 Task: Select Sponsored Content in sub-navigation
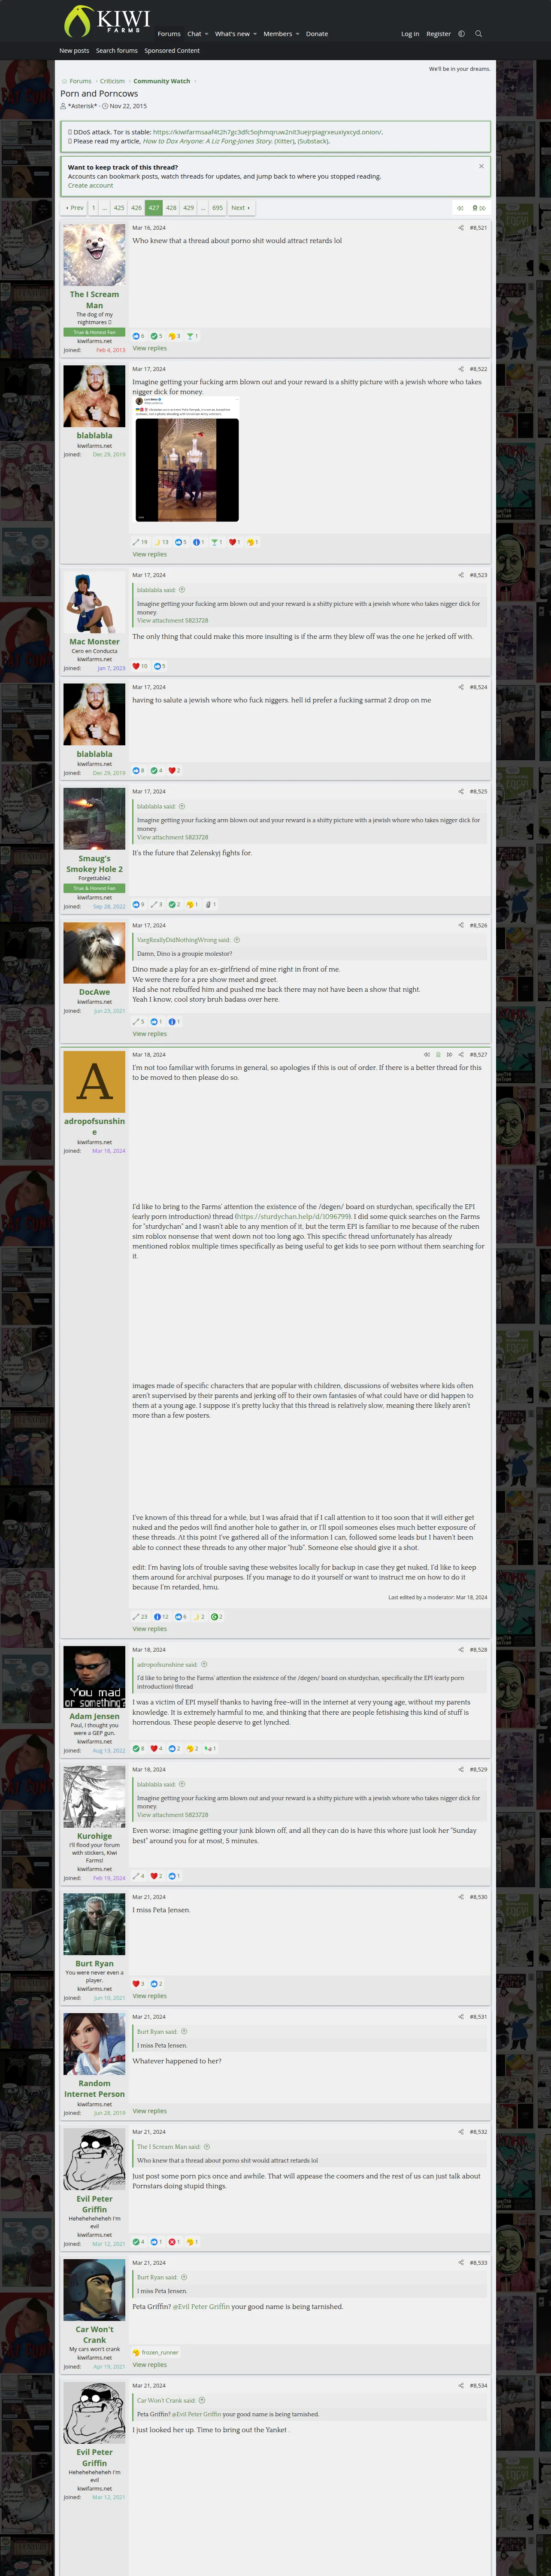[172, 51]
